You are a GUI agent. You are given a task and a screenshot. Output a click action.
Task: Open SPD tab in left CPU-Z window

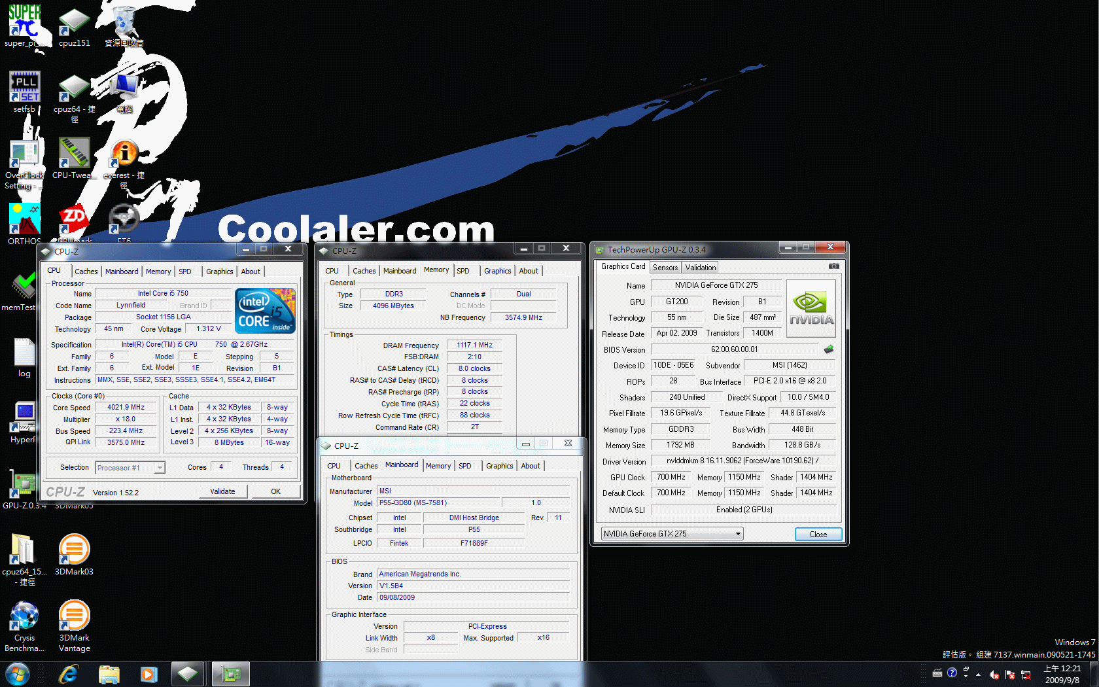point(185,272)
